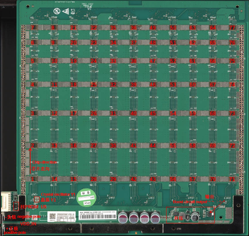Click chip number 25

(94, 85)
